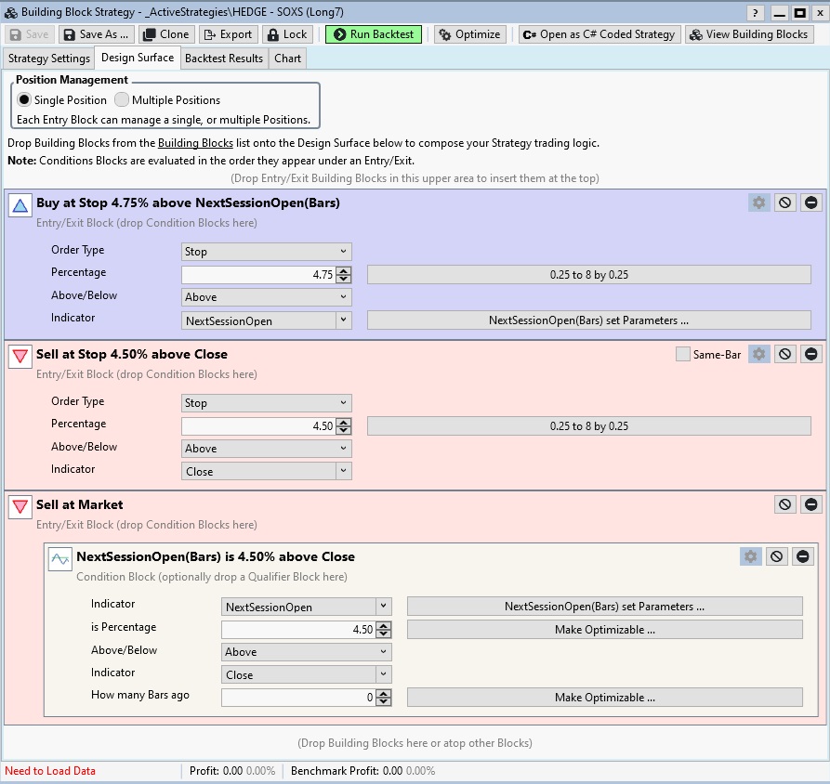Viewport: 830px width, 784px height.
Task: Expand Sell at Stop Above/Below dropdown
Action: (x=266, y=449)
